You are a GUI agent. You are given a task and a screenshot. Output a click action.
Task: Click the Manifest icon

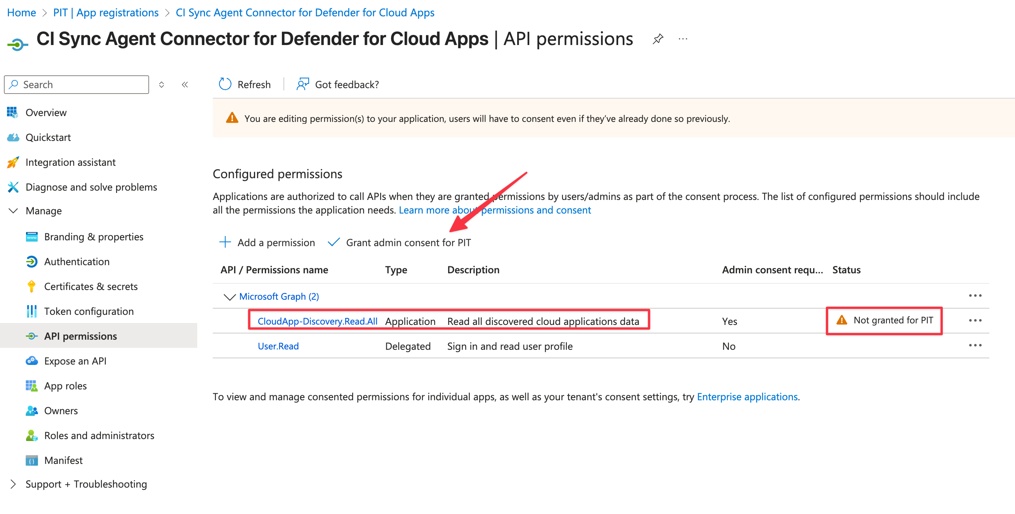tap(31, 460)
